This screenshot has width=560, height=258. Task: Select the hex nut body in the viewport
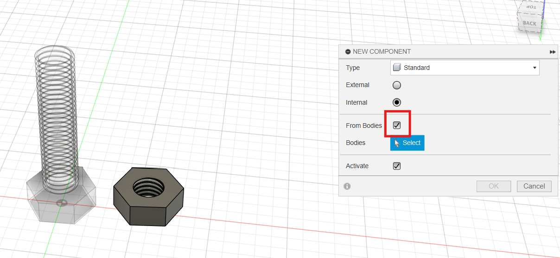tap(149, 197)
